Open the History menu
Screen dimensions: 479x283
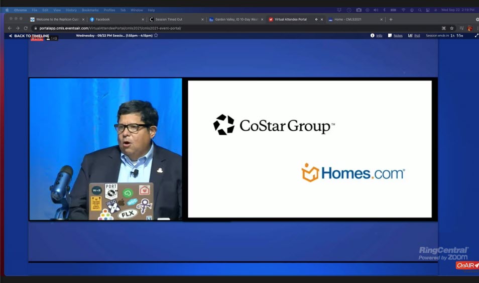71,10
